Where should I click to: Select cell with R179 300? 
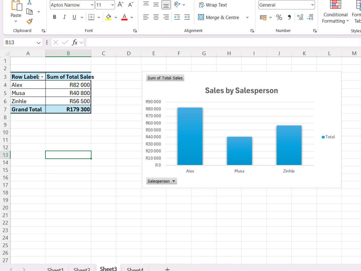(68, 109)
